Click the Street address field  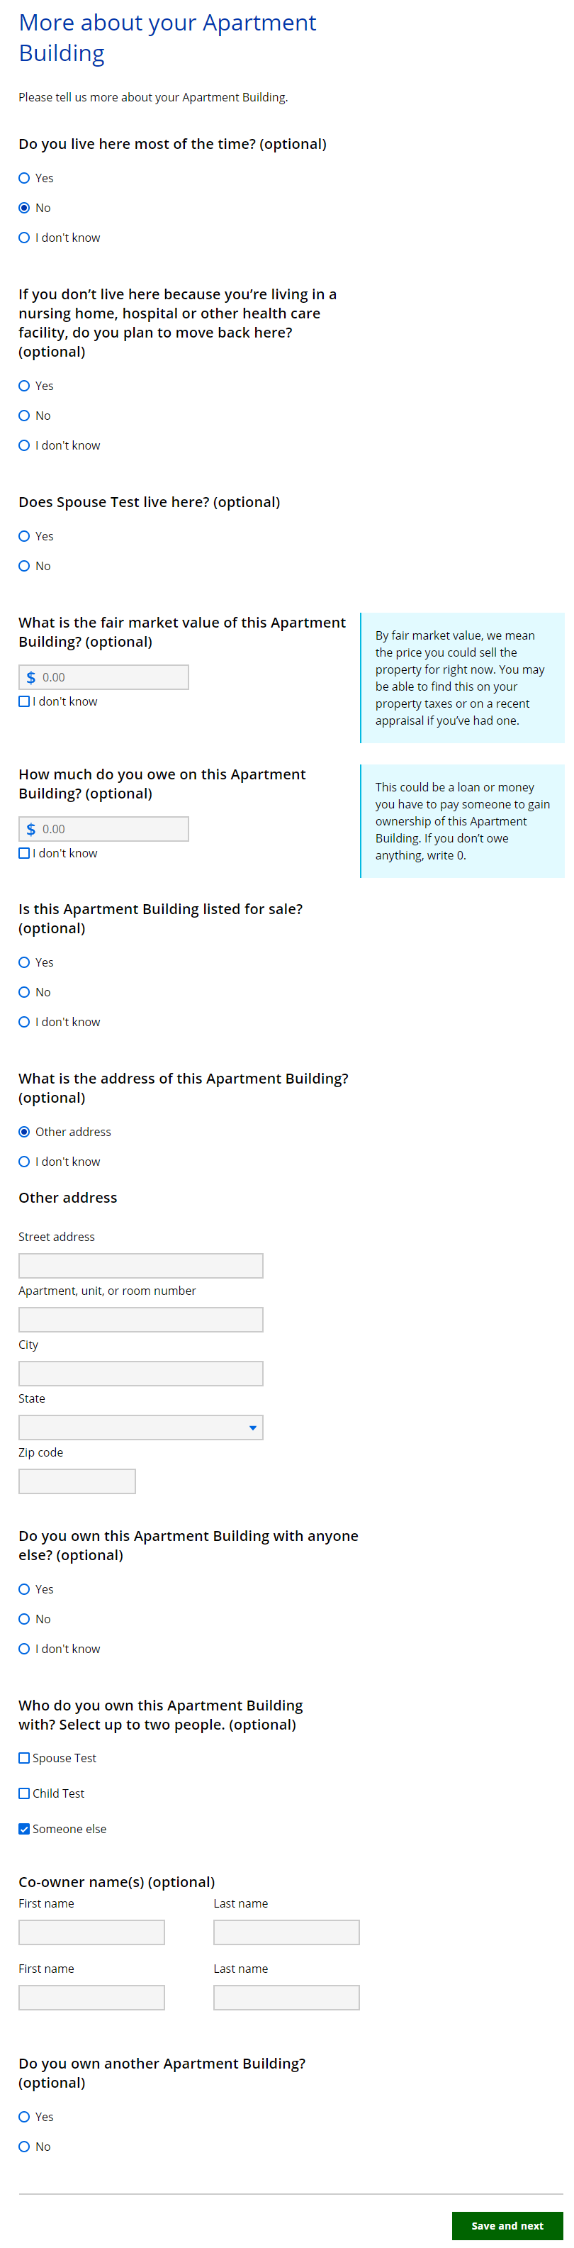click(x=140, y=1265)
